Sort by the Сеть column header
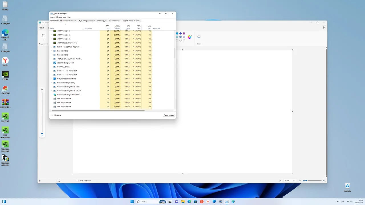The width and height of the screenshot is (365, 205). point(136,27)
